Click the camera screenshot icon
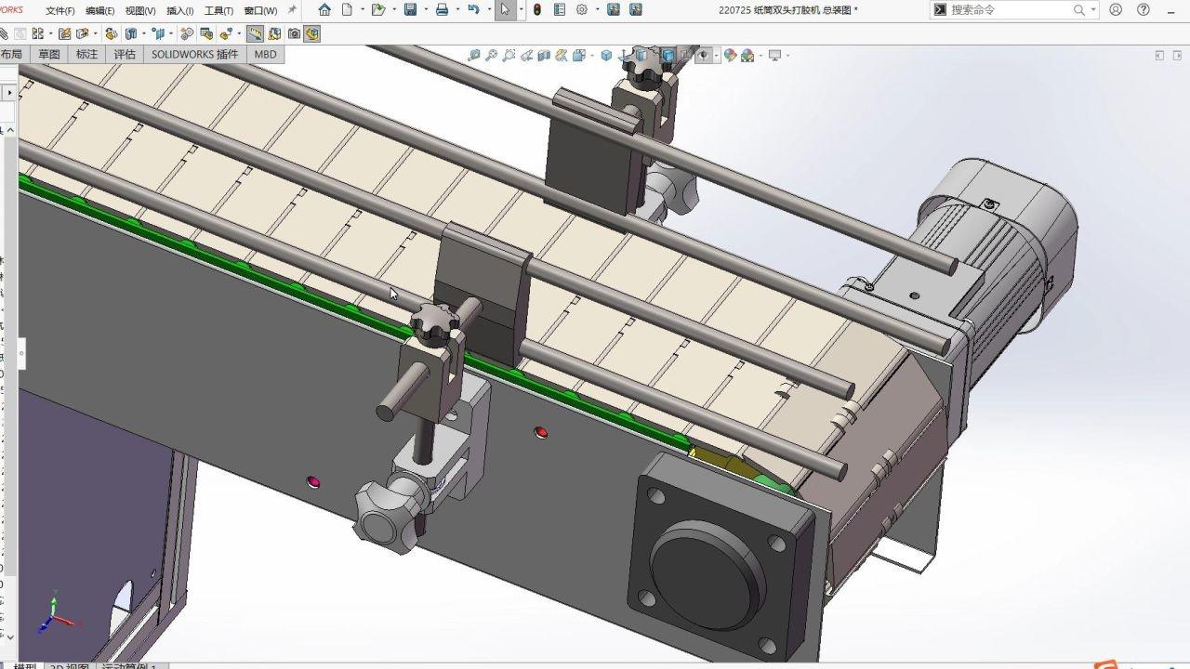 (x=294, y=33)
